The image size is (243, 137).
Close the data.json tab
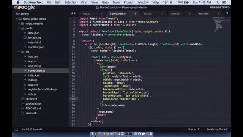click(x=218, y=14)
